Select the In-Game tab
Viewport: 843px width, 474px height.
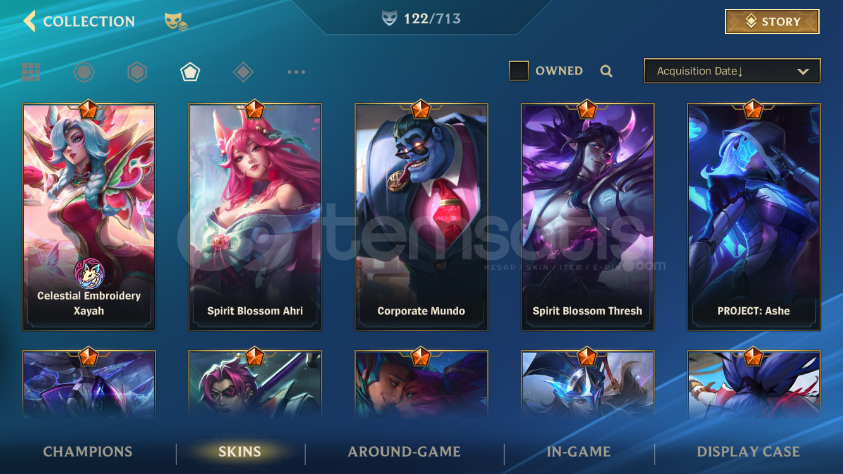579,452
